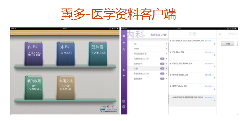Select the 常见问题解答 category row

pos(147,54)
